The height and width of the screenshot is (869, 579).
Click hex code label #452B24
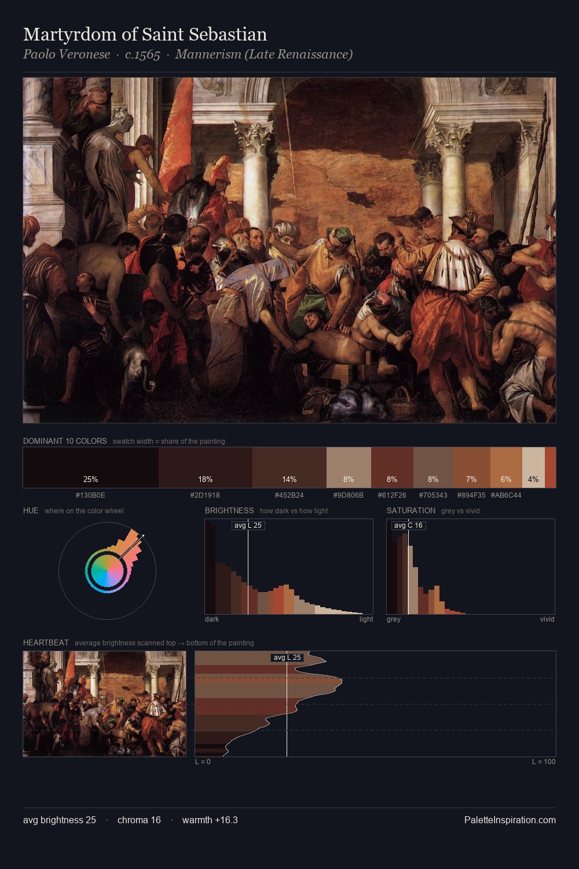289,495
